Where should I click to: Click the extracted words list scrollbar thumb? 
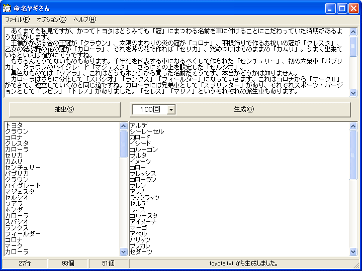point(124,144)
